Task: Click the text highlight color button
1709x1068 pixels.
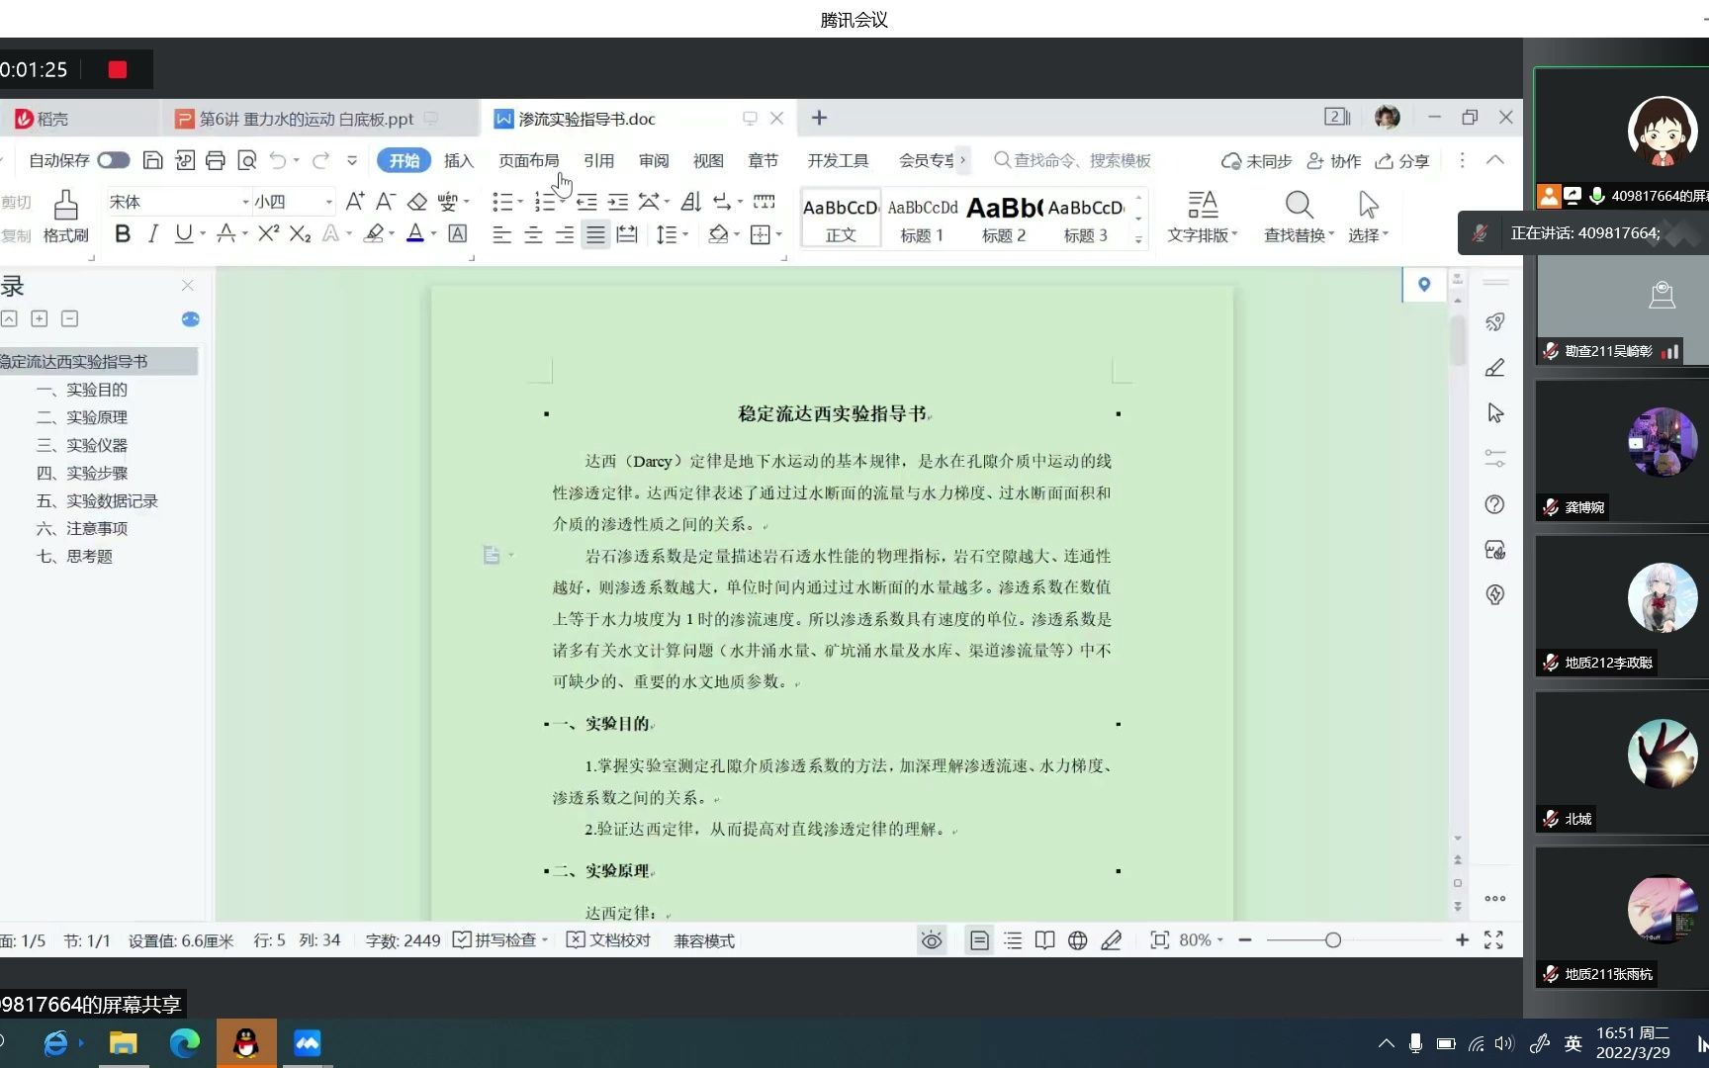Action: pyautogui.click(x=374, y=234)
